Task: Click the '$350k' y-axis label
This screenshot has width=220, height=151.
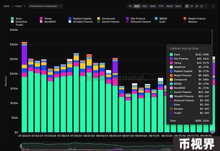Action: 14,30
